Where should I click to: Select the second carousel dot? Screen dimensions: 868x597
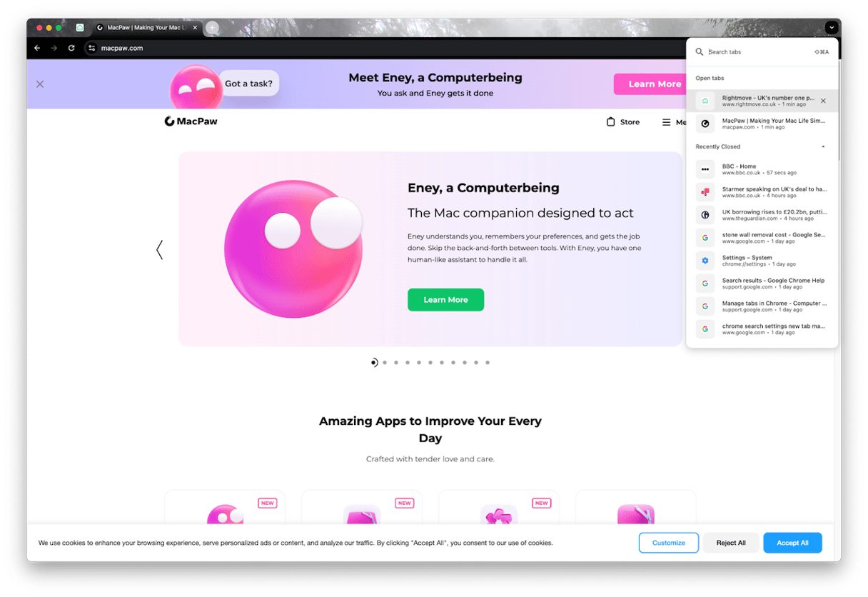click(385, 363)
